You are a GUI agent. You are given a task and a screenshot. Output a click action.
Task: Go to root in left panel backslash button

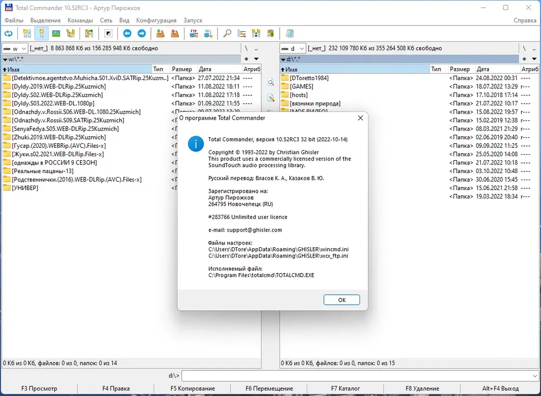246,48
